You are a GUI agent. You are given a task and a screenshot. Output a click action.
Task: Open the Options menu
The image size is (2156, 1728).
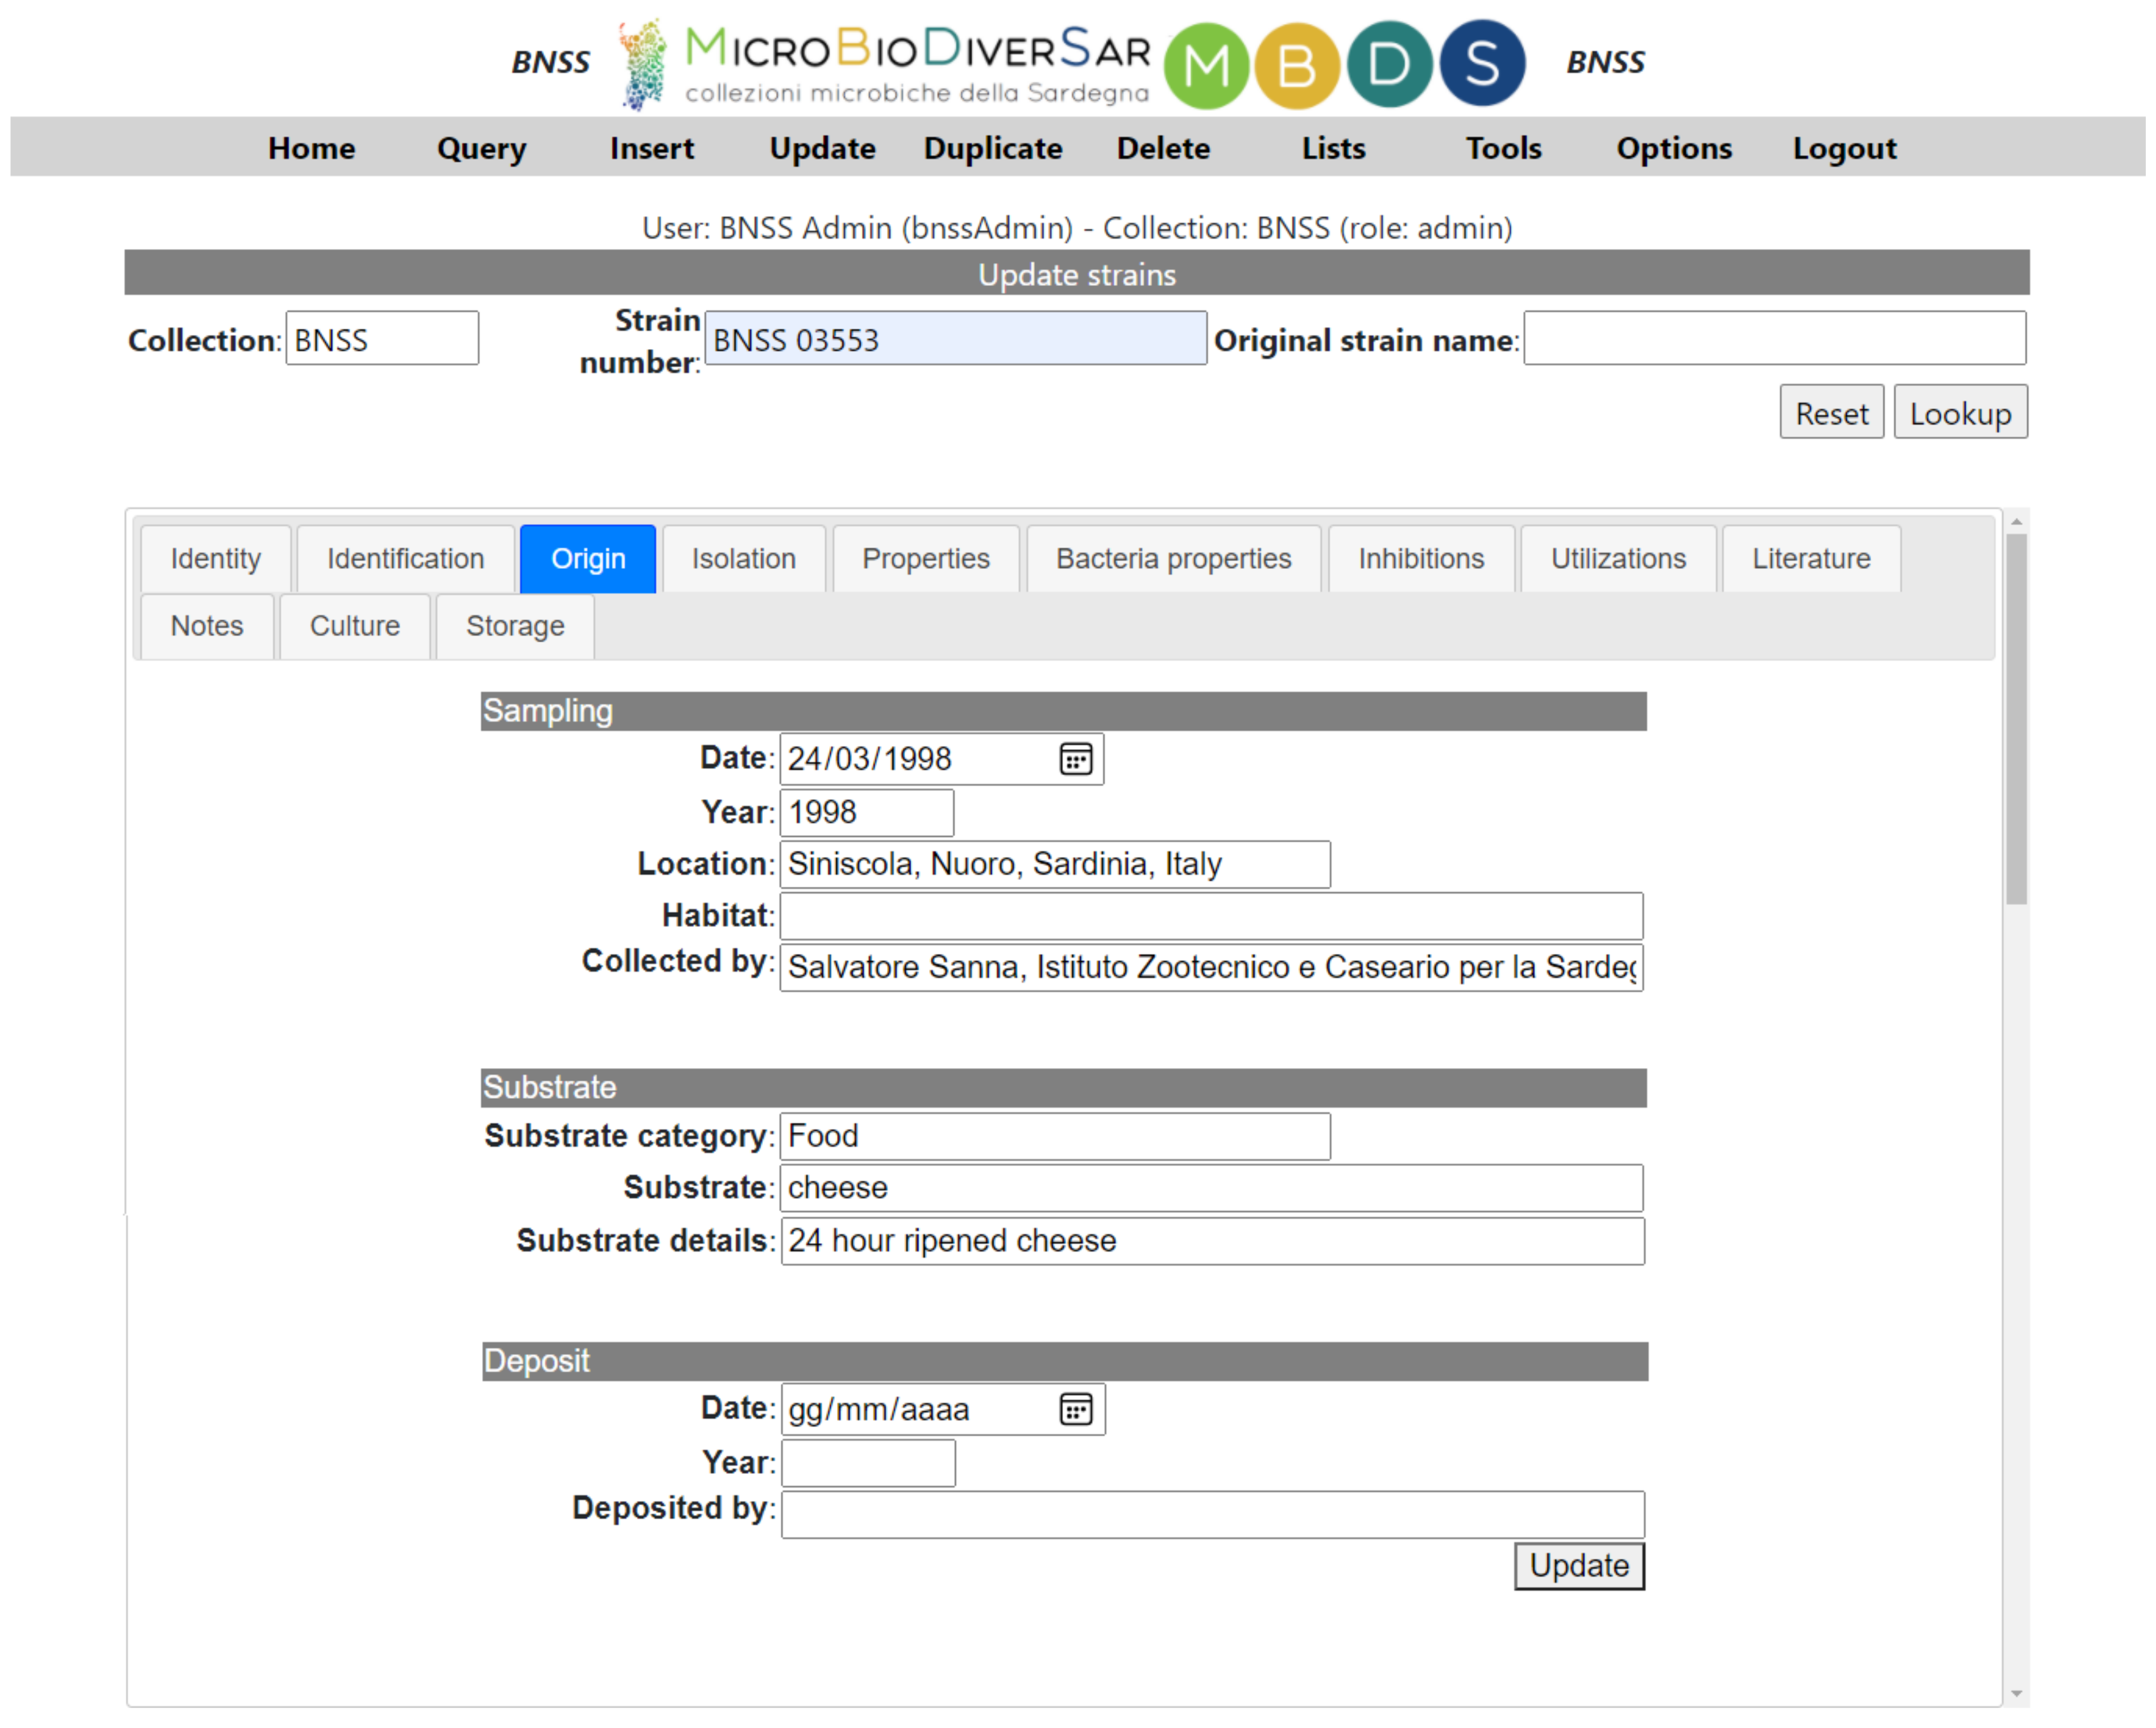(x=1673, y=148)
